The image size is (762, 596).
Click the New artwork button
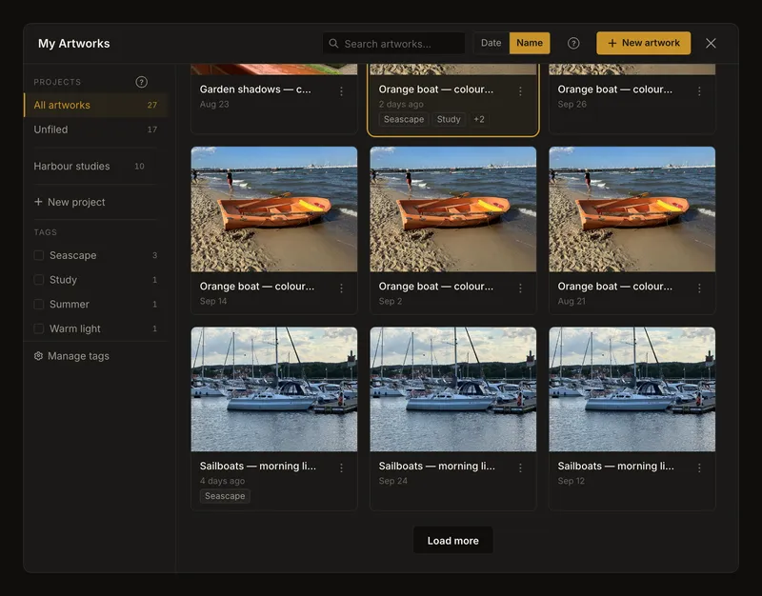(x=644, y=43)
